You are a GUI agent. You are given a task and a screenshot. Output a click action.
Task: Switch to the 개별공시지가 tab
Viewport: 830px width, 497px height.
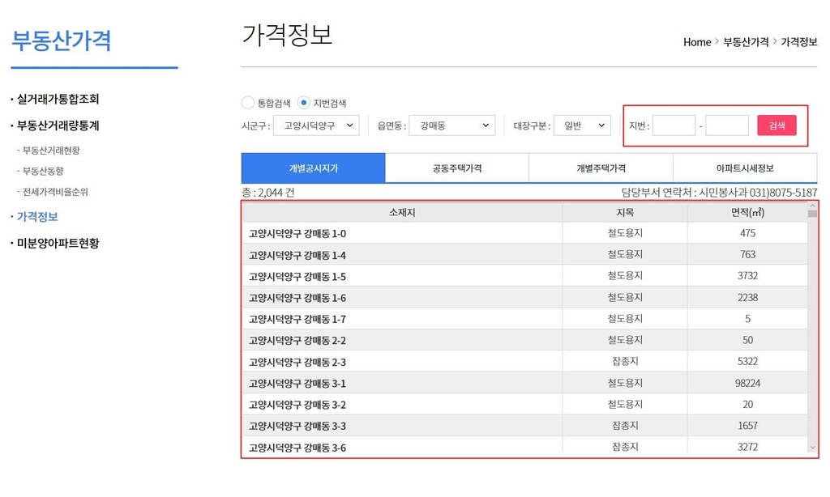pyautogui.click(x=313, y=168)
